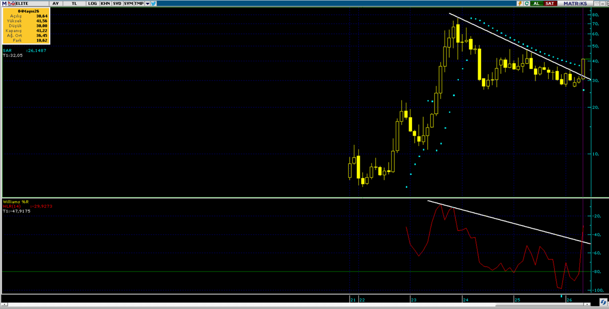
Task: Click the chart type icon beside ELITE
Action: coord(11,4)
